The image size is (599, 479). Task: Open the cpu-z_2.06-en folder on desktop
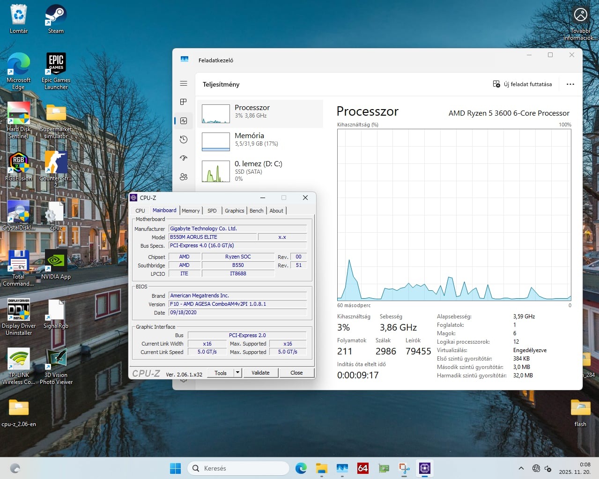coord(19,413)
